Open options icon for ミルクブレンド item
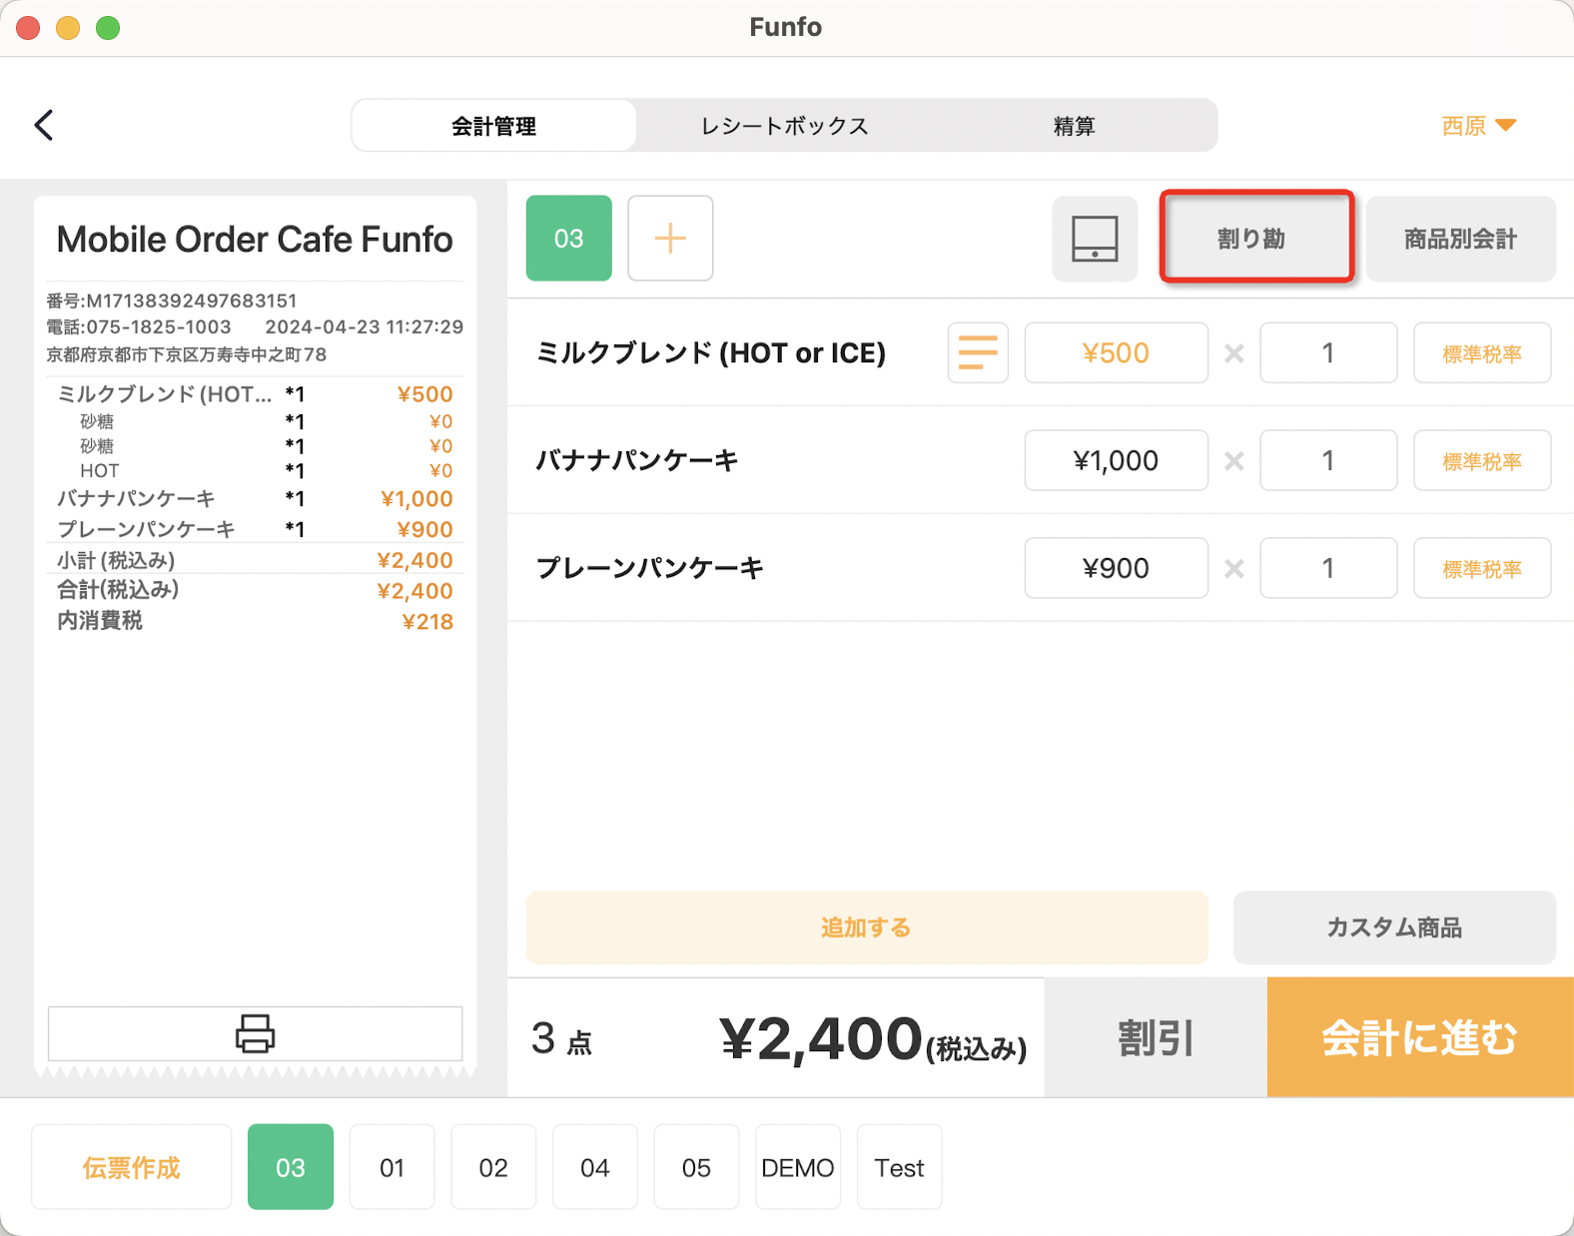 point(978,352)
